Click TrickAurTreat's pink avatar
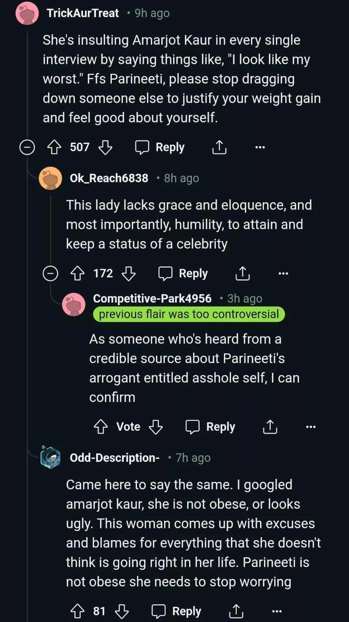This screenshot has height=622, width=349. pyautogui.click(x=27, y=13)
